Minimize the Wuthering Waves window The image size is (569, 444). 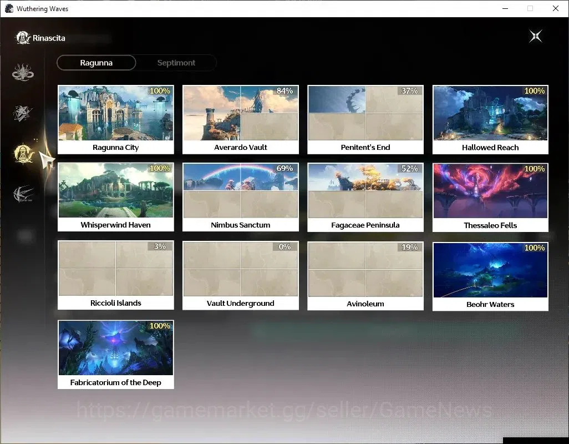[505, 8]
